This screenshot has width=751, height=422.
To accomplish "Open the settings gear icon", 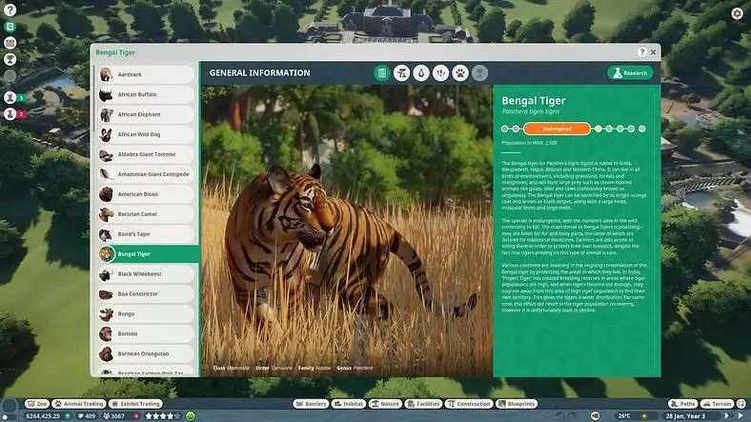I will (x=737, y=13).
